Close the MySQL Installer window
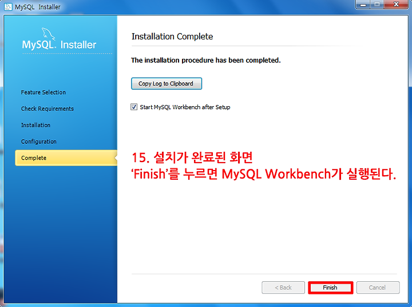The image size is (412, 307). click(396, 5)
